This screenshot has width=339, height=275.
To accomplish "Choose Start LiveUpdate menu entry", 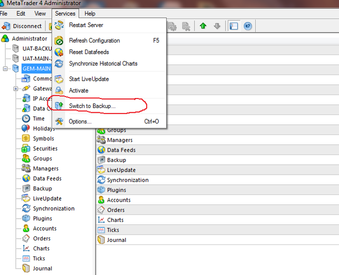I will [x=109, y=79].
